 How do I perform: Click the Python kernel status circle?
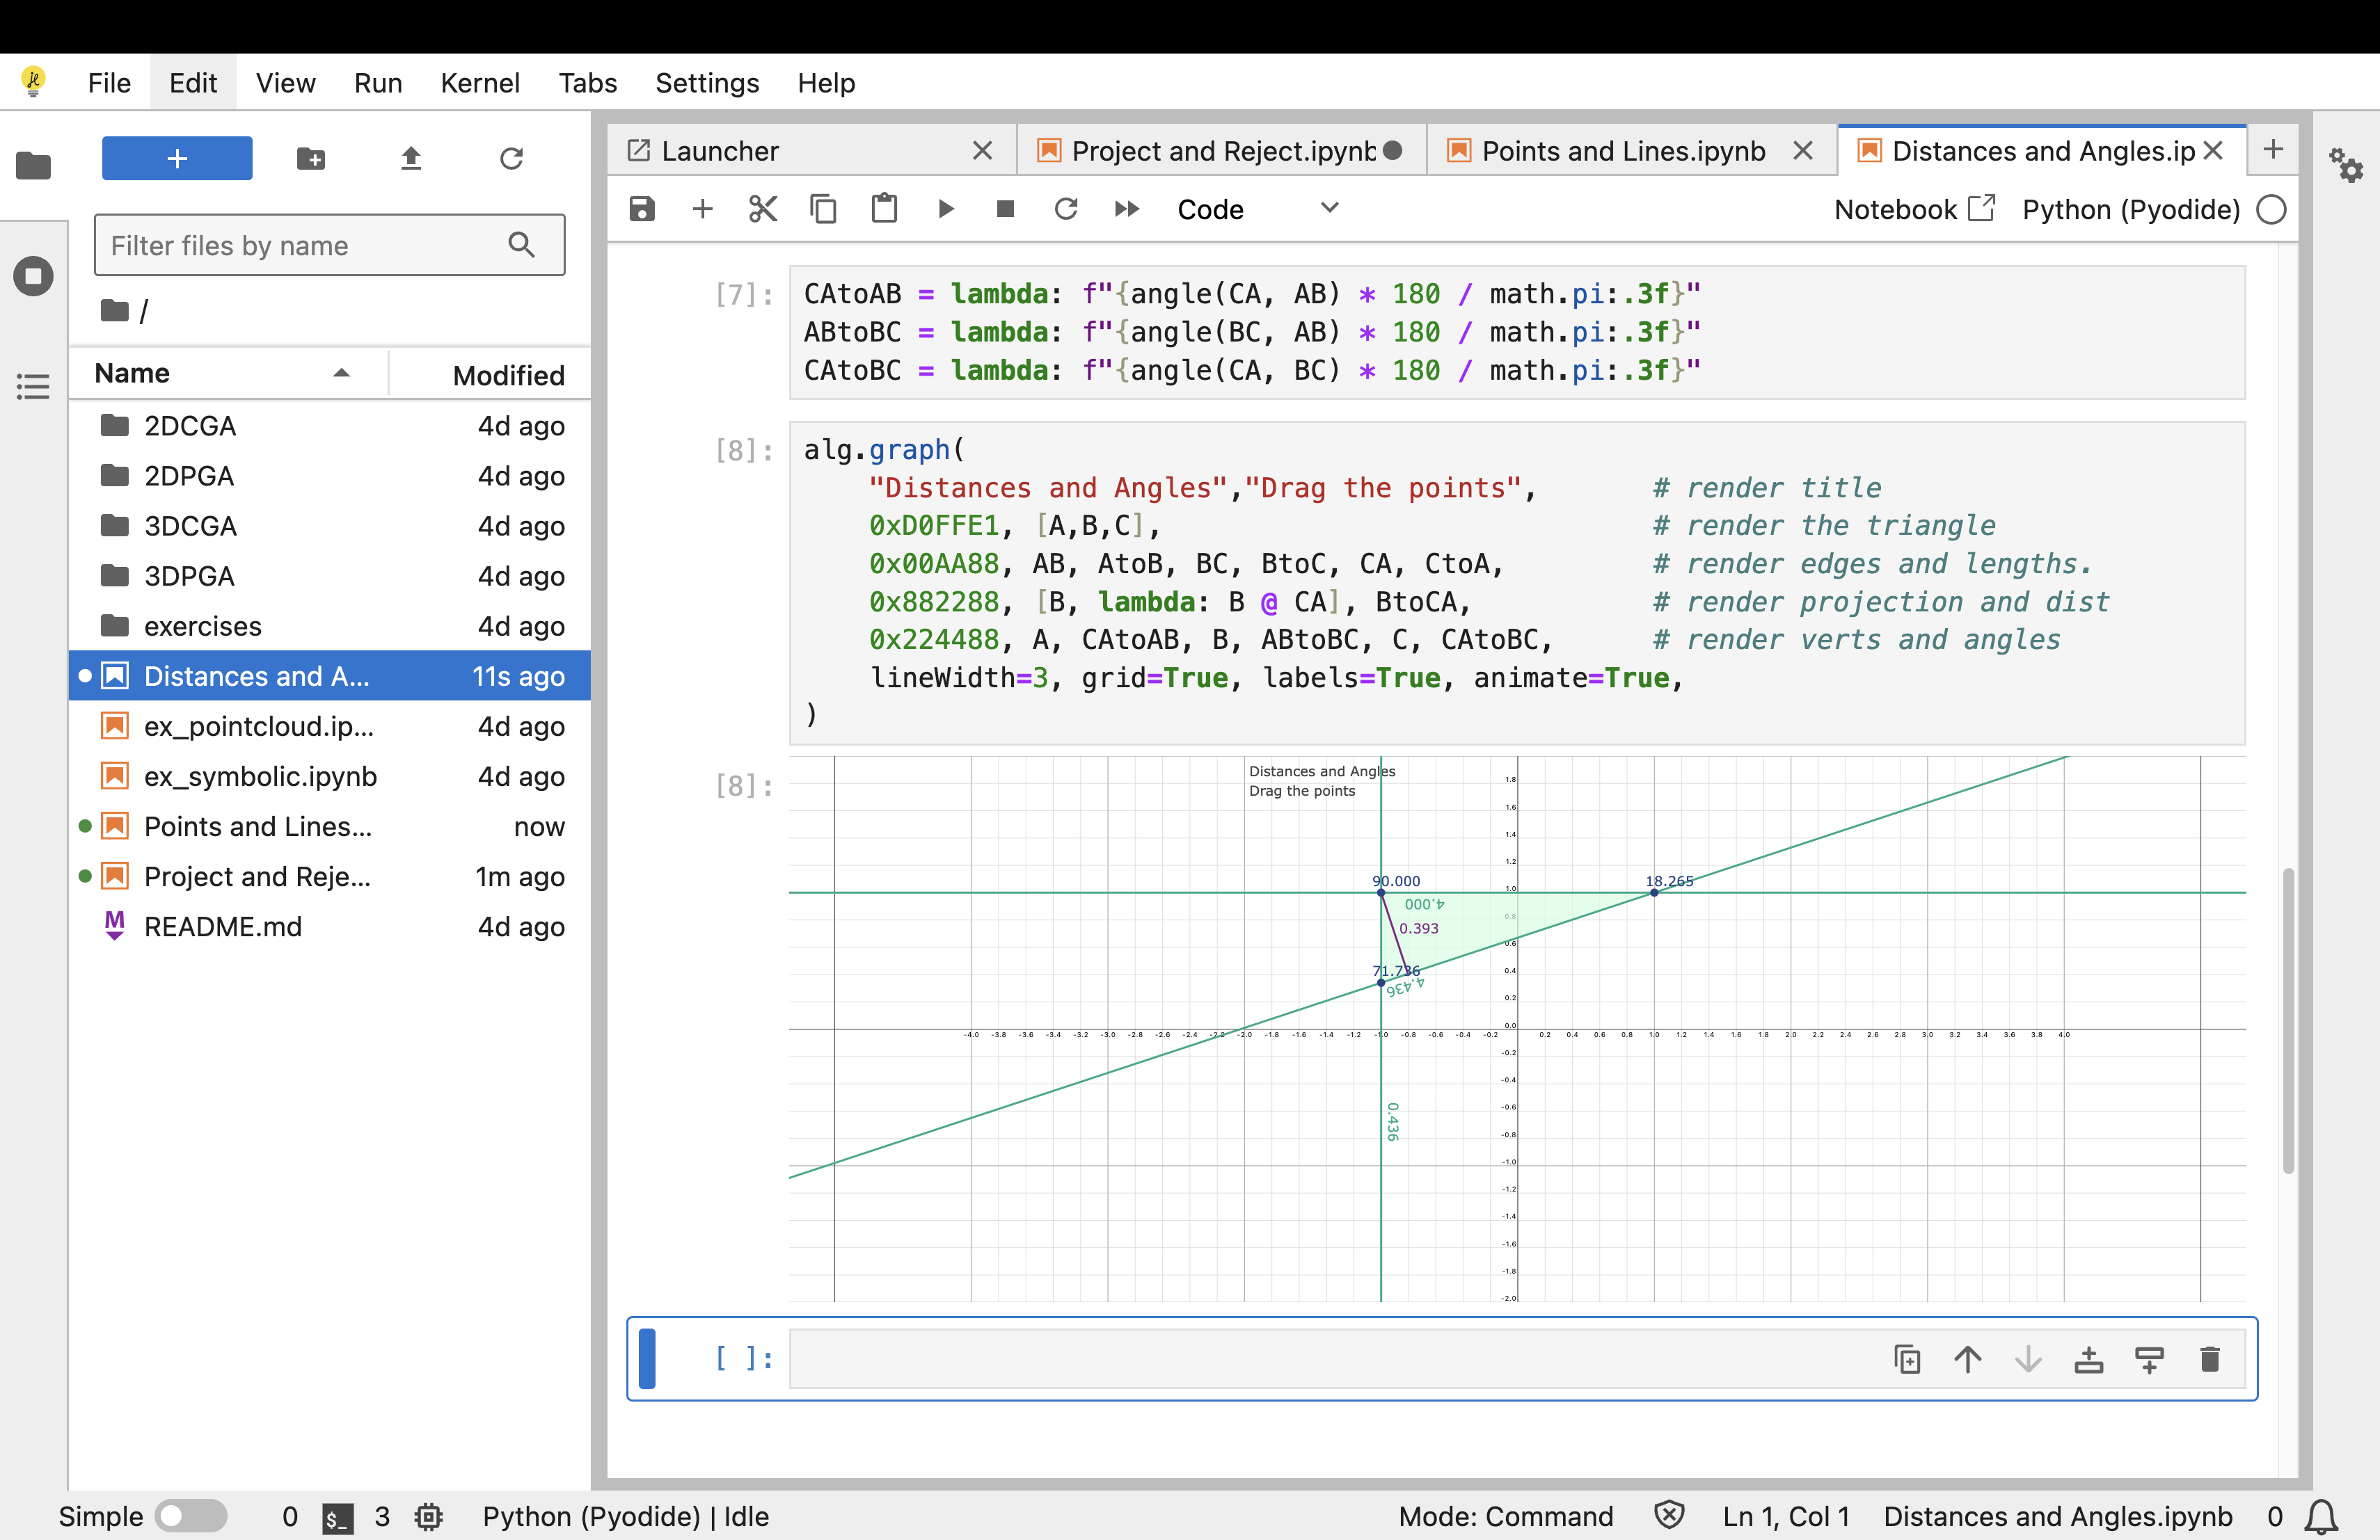[x=2272, y=210]
